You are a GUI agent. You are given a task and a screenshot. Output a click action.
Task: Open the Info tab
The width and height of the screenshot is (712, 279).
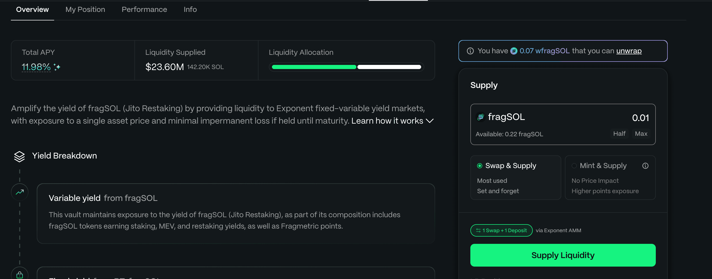(x=190, y=10)
